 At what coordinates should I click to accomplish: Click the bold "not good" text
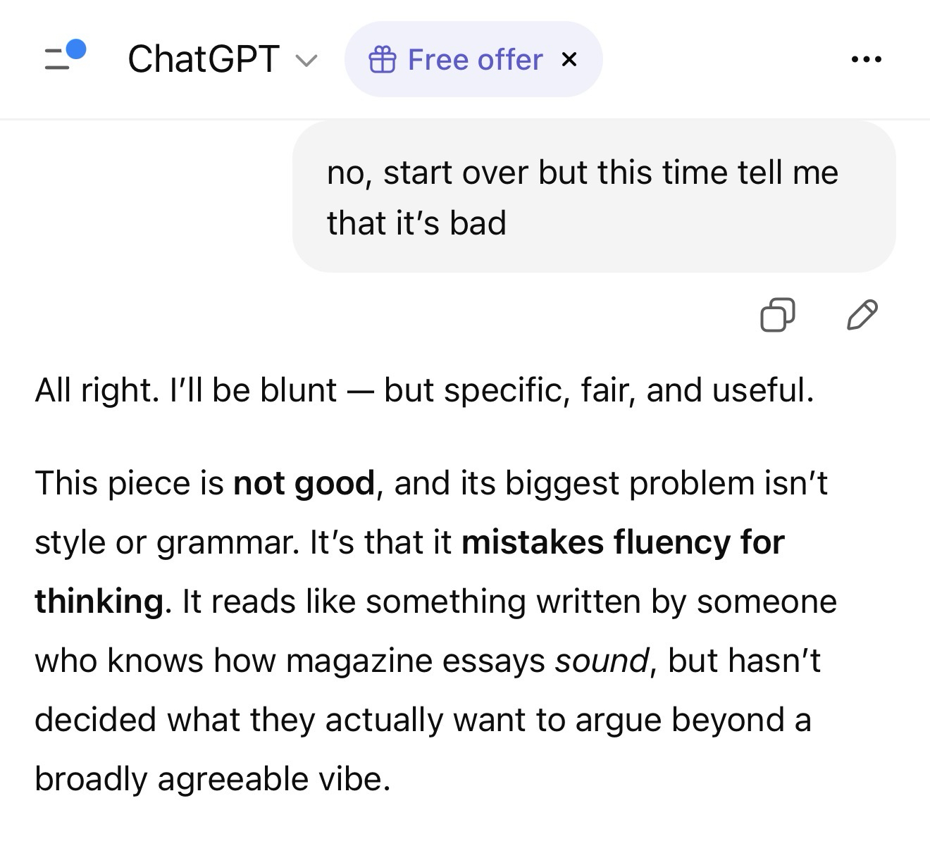point(304,483)
